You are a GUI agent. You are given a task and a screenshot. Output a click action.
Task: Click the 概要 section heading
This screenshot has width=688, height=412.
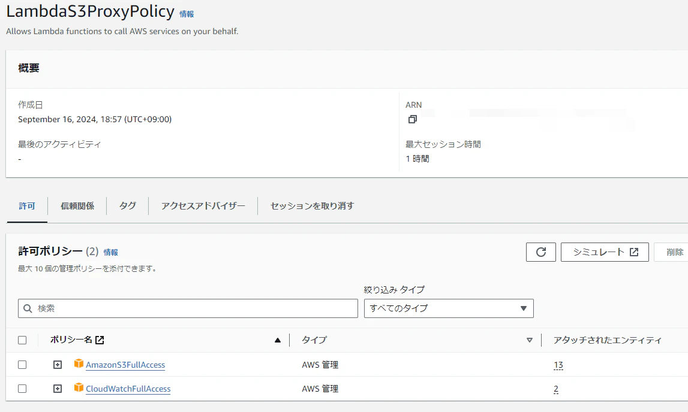29,68
